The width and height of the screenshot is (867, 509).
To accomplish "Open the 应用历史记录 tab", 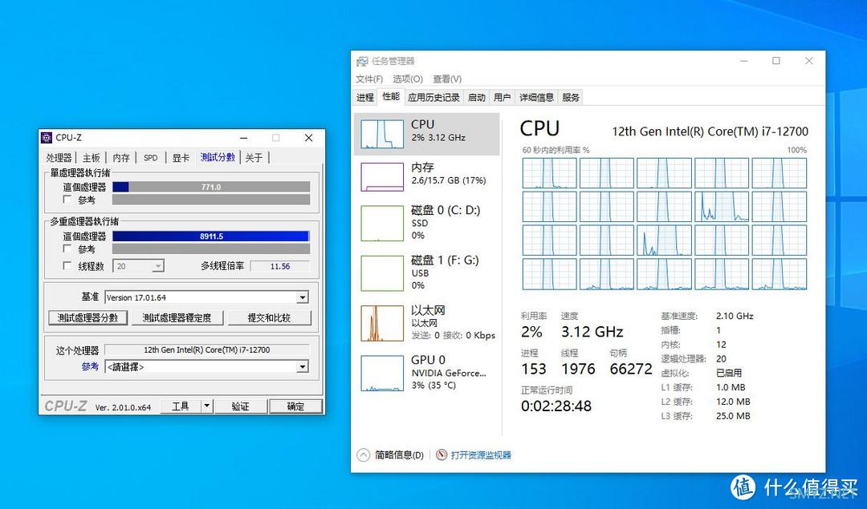I will 434,98.
